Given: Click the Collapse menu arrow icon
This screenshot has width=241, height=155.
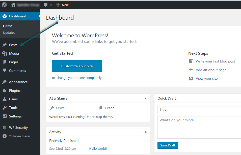Looking at the screenshot, I should tap(5, 136).
